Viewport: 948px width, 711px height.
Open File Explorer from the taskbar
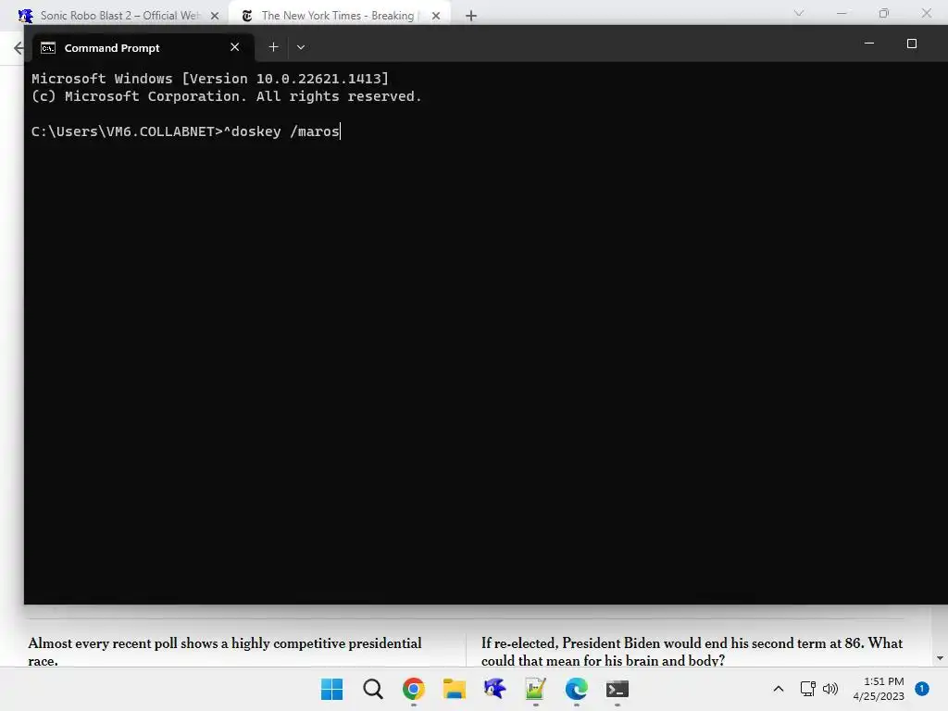pos(454,689)
